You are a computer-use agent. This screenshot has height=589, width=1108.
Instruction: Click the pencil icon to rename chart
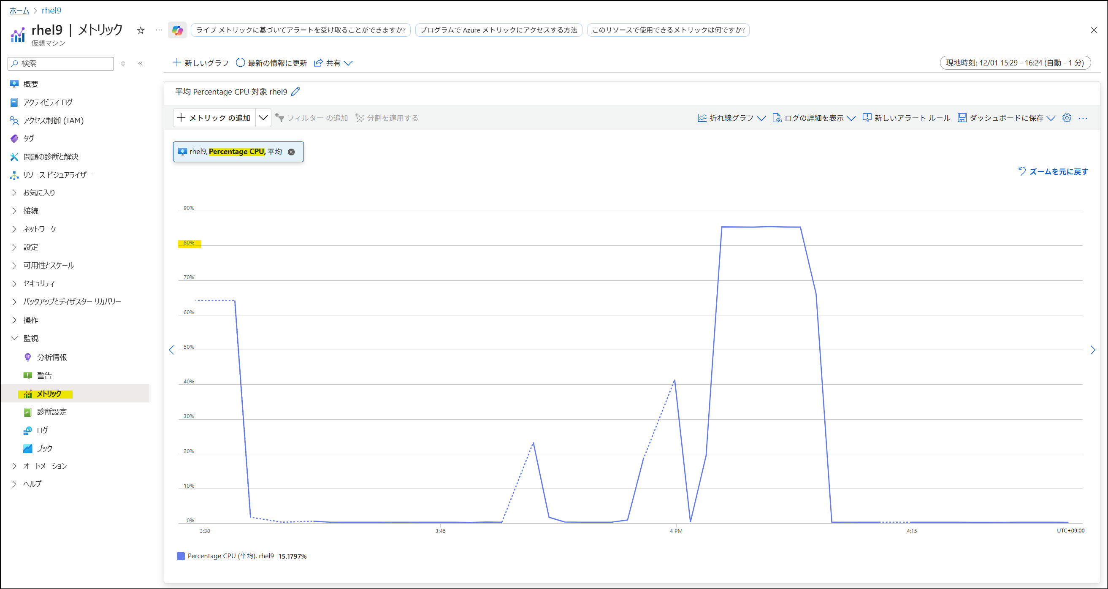pos(295,92)
